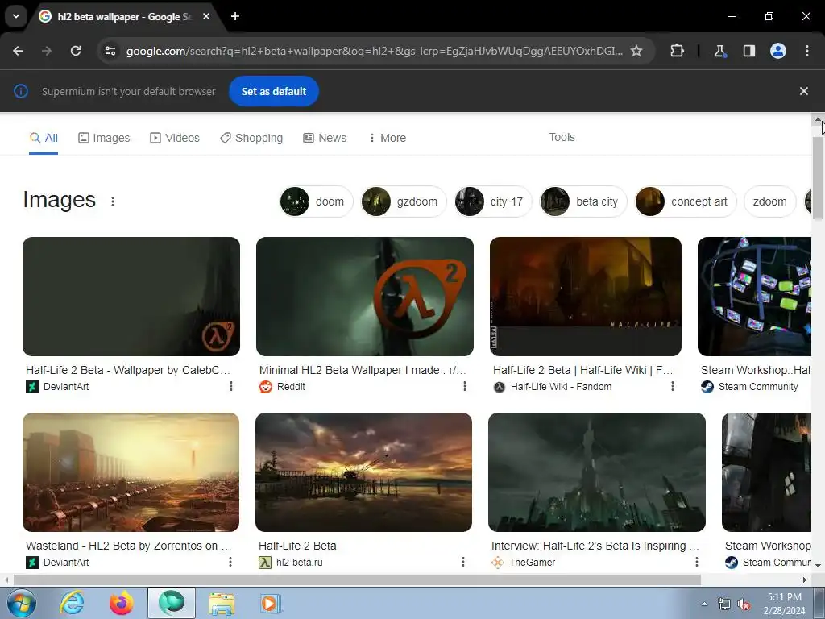Switch to the Shopping search tab
Image resolution: width=825 pixels, height=619 pixels.
251,138
